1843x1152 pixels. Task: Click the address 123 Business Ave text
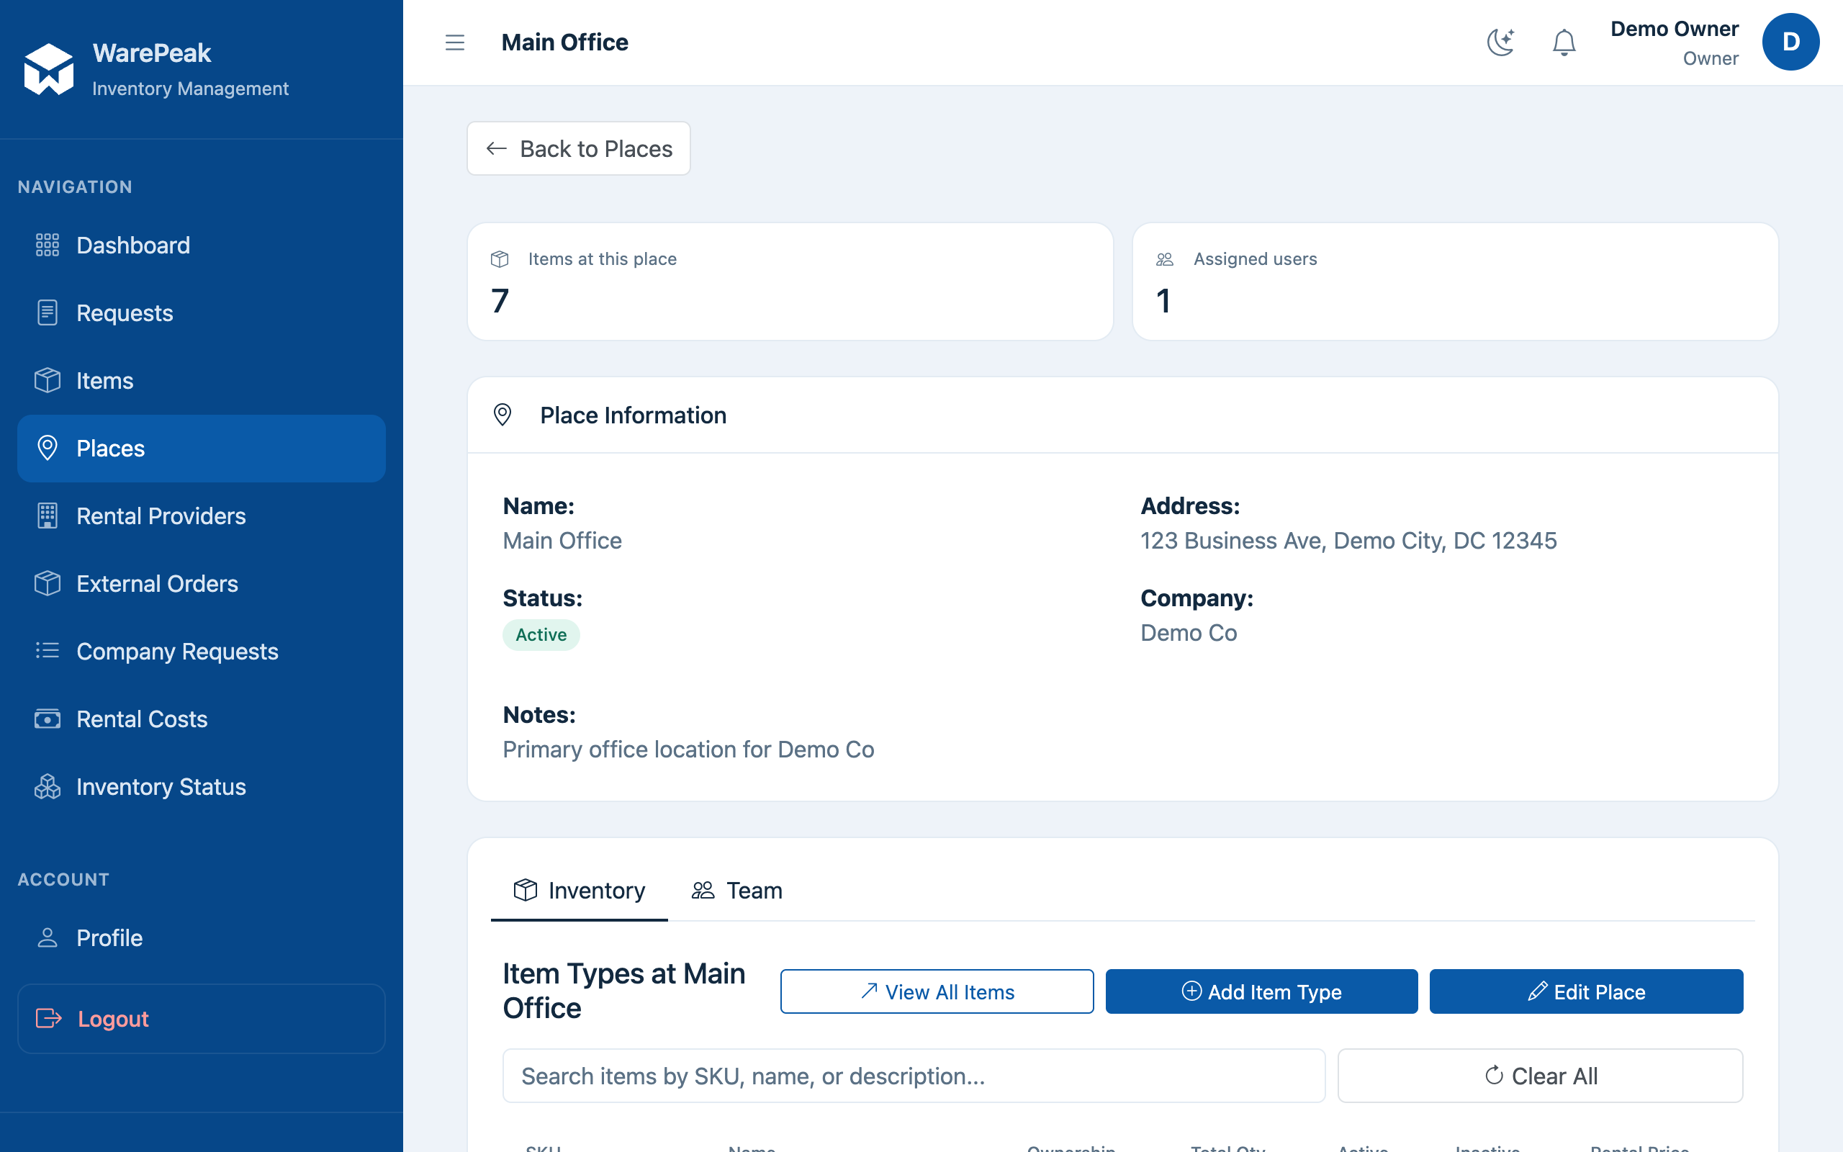(1348, 540)
